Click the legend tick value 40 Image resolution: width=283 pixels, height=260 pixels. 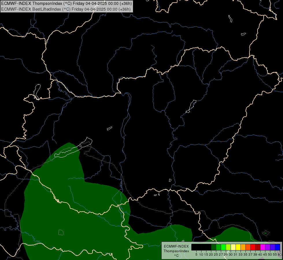(260, 255)
